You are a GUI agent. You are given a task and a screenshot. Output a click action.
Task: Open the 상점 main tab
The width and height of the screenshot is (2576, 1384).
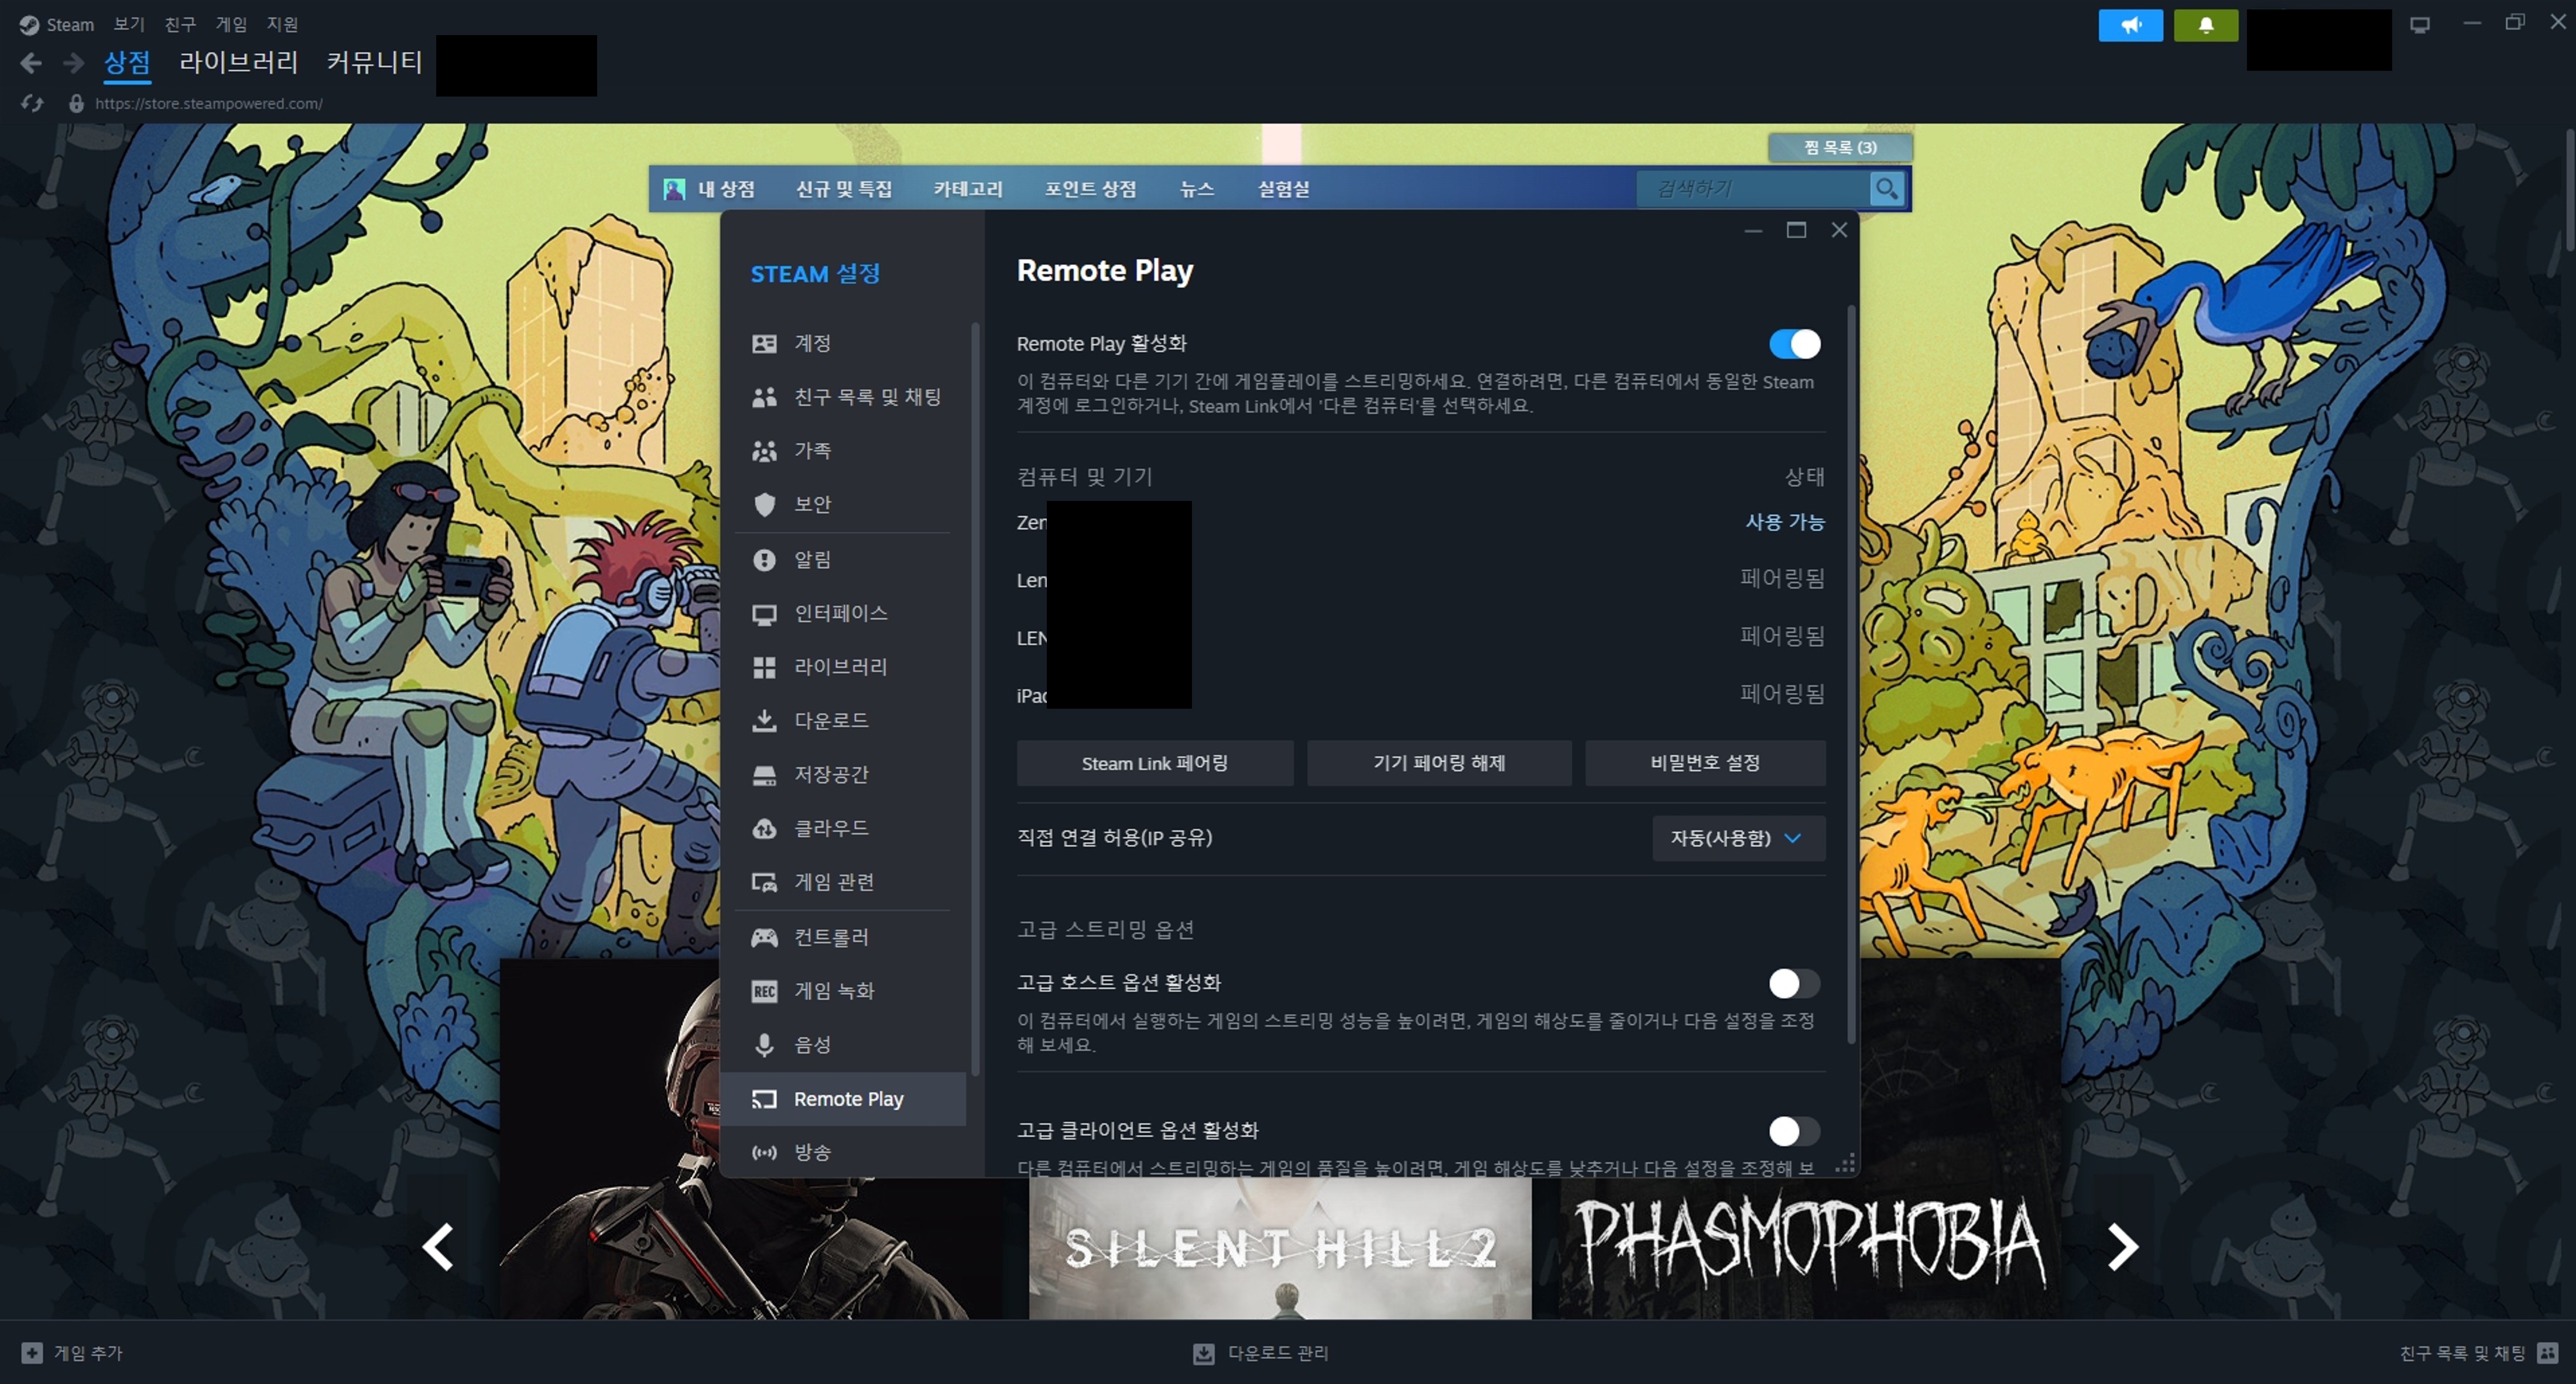(x=127, y=62)
